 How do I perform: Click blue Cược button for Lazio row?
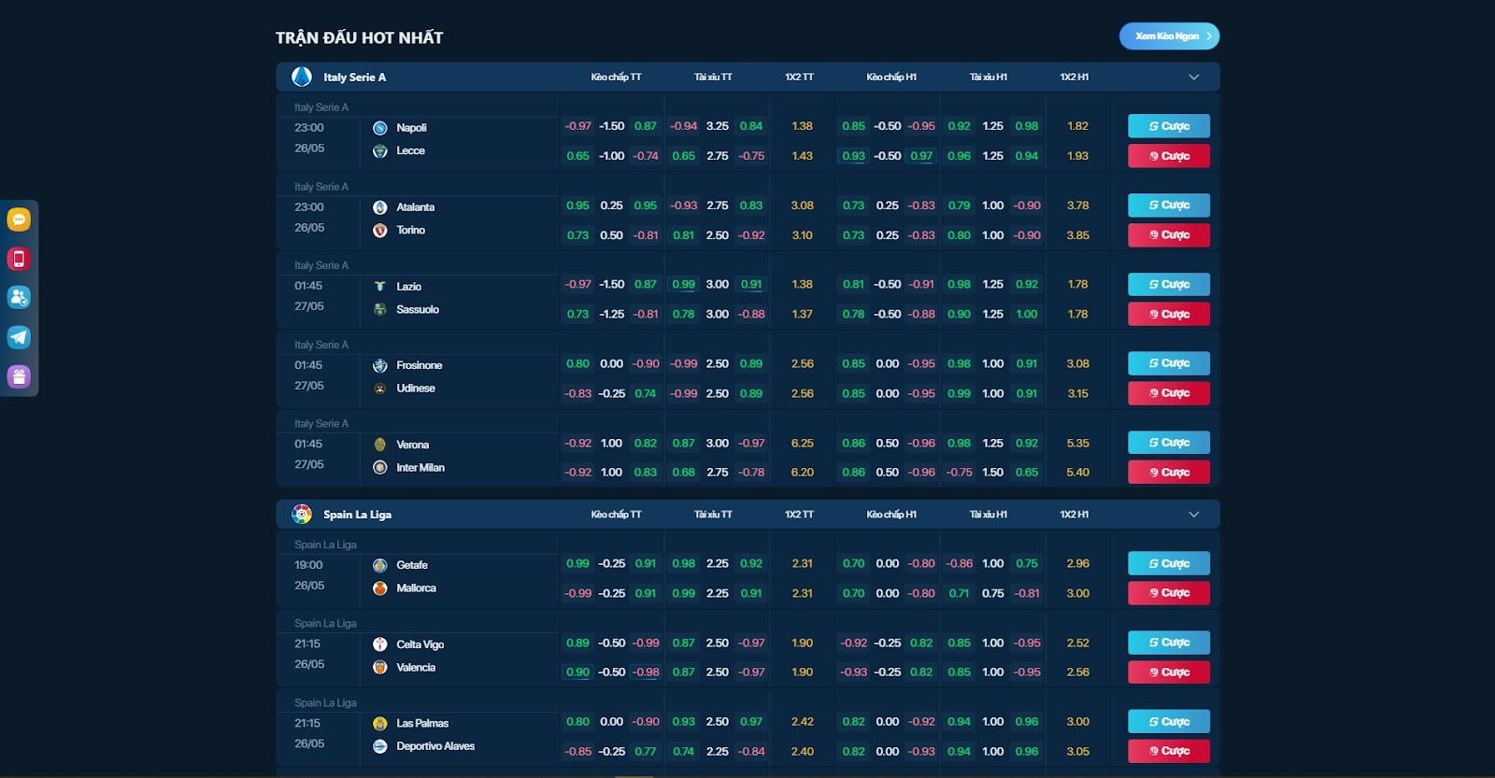[x=1169, y=284]
